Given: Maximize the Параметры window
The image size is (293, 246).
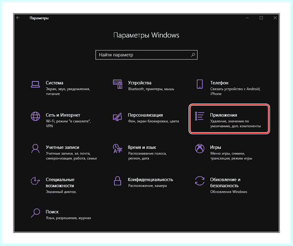Looking at the screenshot, I should pyautogui.click(x=261, y=18).
